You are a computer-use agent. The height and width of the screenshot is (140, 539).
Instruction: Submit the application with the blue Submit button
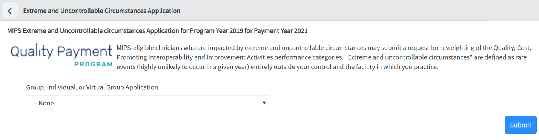tap(521, 125)
